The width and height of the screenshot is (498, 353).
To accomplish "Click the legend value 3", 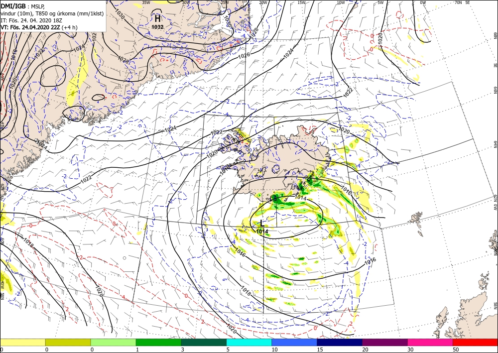I will click(x=183, y=350).
